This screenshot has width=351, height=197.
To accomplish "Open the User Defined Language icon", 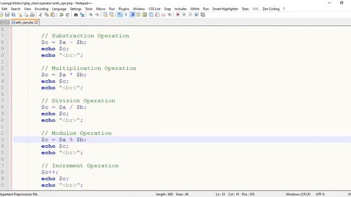I will (138, 15).
